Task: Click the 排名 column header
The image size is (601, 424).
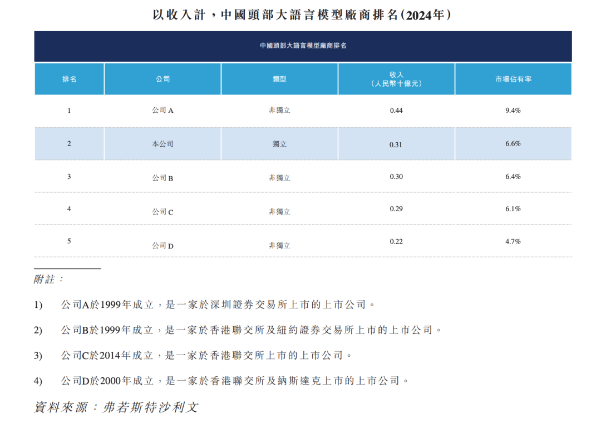Action: (69, 79)
